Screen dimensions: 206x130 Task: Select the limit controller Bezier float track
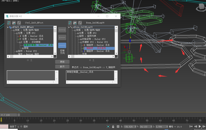(38, 45)
